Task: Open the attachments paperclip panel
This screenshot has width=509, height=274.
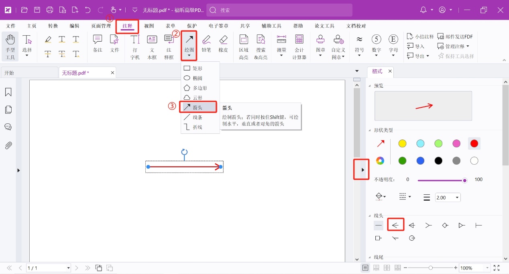Action: [x=8, y=145]
